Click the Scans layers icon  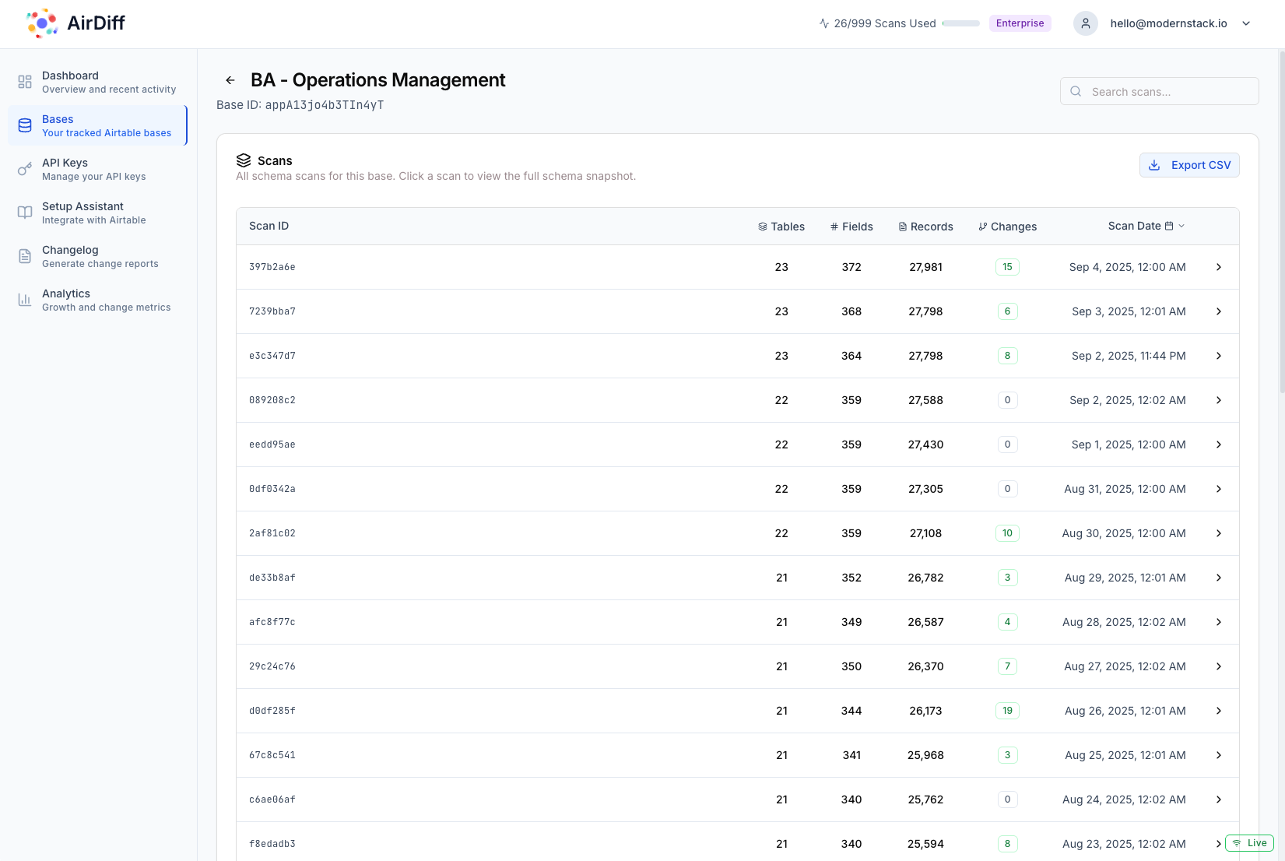244,160
